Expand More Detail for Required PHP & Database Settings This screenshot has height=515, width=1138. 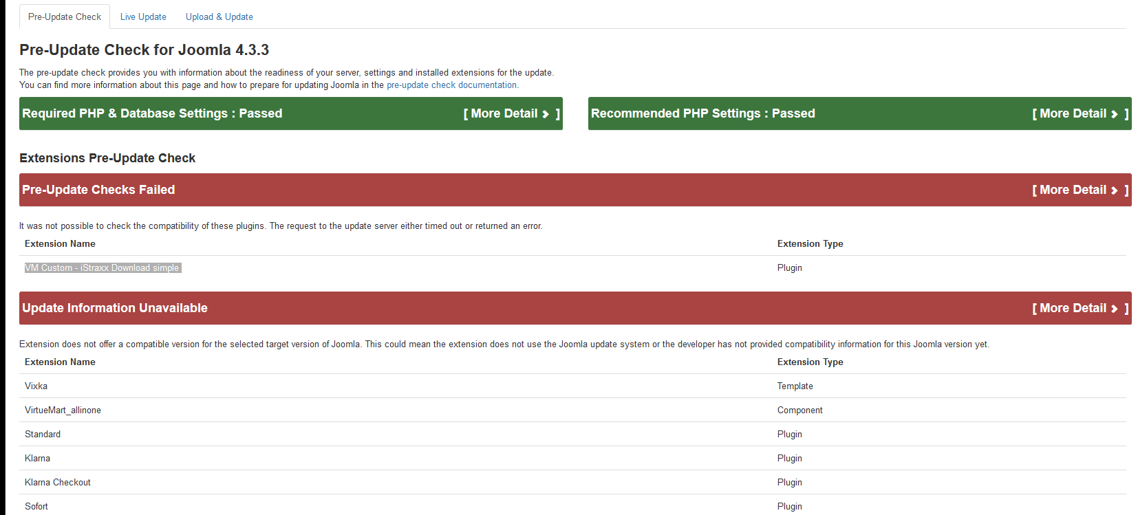511,114
